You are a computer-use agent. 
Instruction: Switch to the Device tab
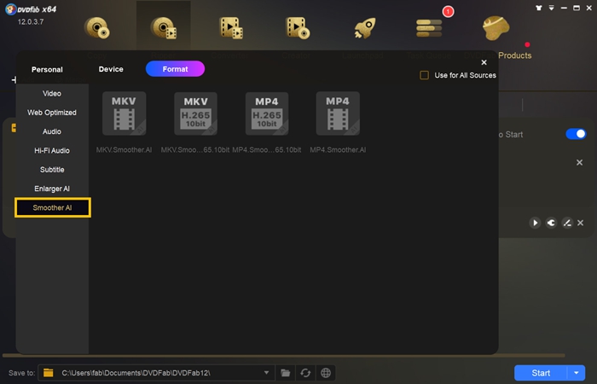tap(111, 69)
